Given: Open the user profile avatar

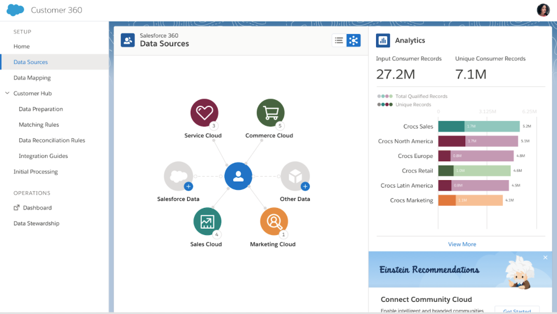Looking at the screenshot, I should 543,9.
